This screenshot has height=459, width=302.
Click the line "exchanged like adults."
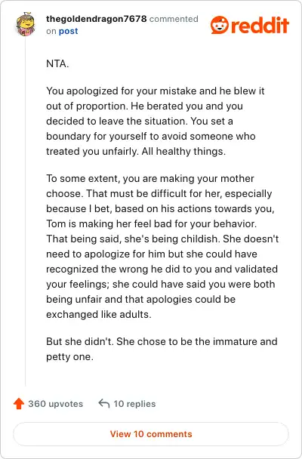tap(99, 314)
